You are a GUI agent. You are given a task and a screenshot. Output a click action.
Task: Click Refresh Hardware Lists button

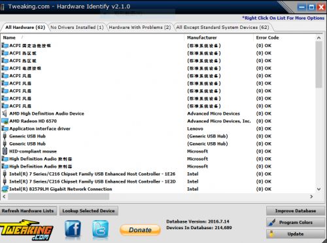pyautogui.click(x=28, y=211)
